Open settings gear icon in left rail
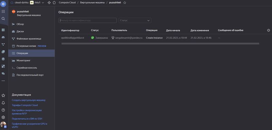 (3, 117)
